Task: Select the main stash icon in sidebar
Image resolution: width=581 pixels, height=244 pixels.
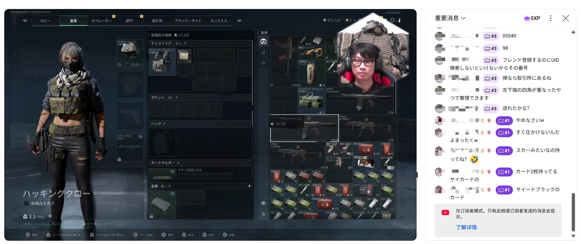Action: [x=263, y=42]
